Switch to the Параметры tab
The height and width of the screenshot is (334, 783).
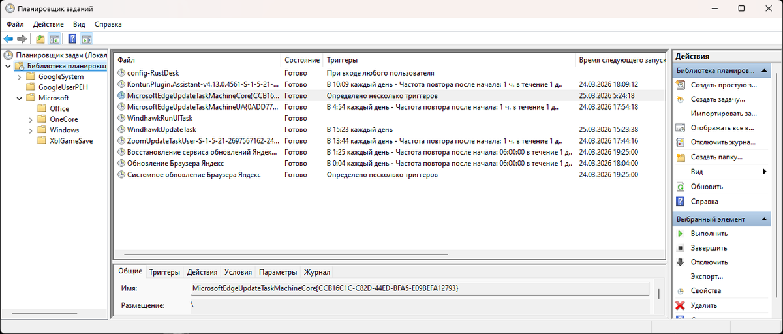tap(278, 272)
